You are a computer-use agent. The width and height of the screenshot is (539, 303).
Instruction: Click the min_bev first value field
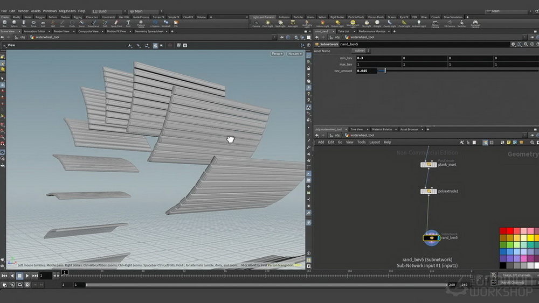[378, 58]
